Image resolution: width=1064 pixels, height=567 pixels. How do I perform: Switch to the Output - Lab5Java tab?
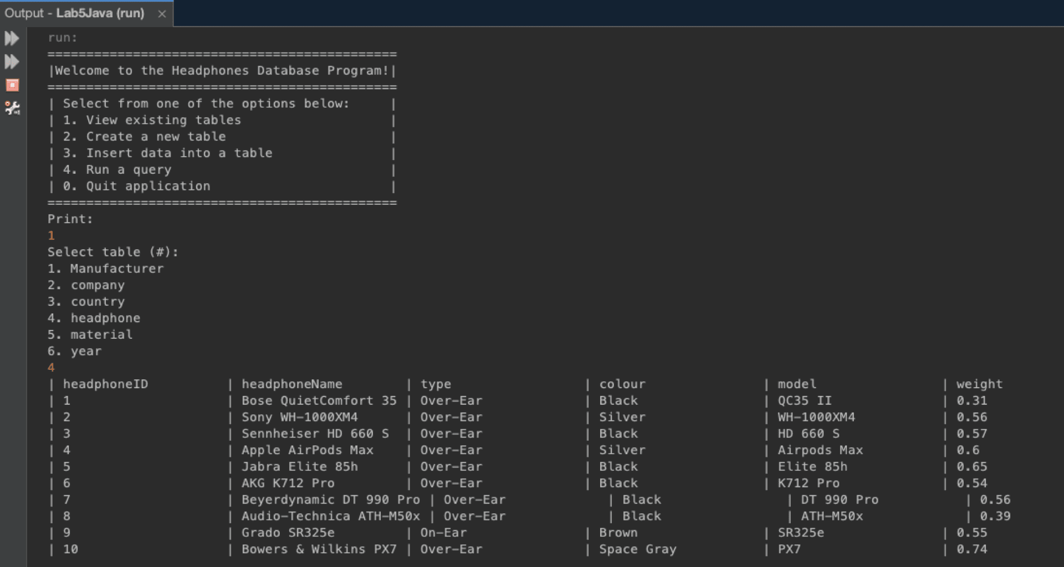pos(78,13)
